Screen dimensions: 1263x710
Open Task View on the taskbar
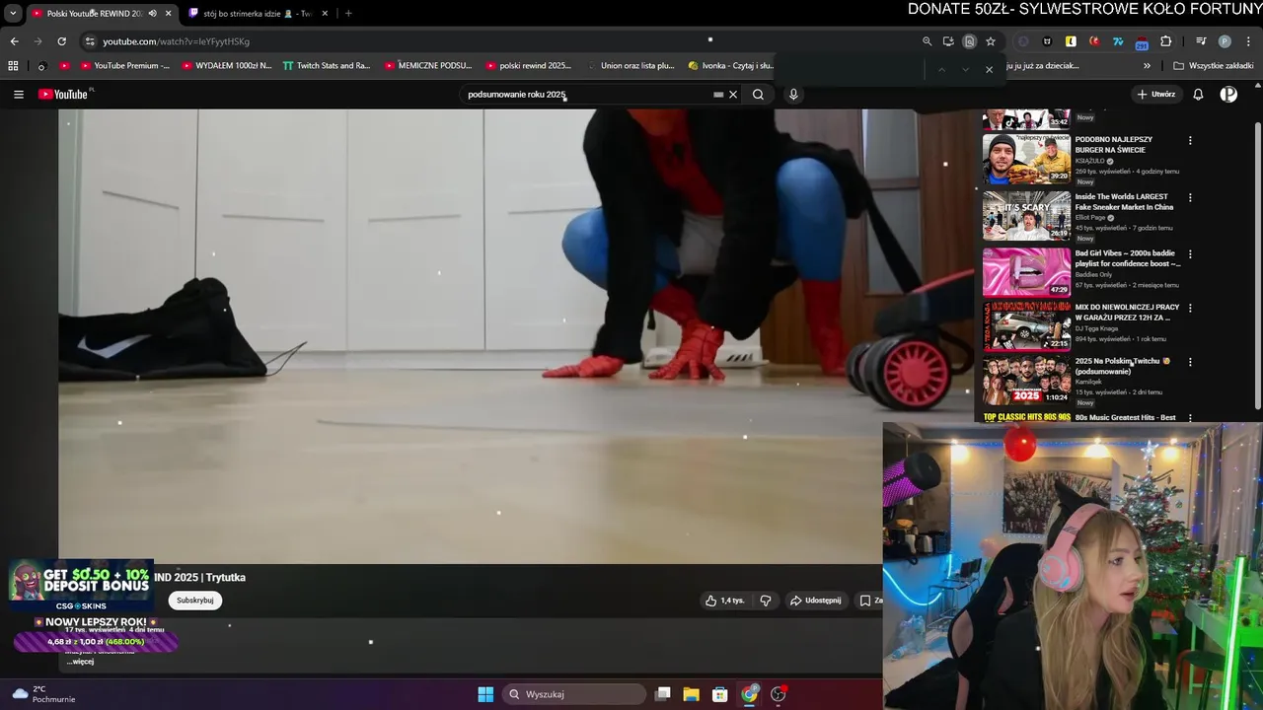pyautogui.click(x=663, y=694)
